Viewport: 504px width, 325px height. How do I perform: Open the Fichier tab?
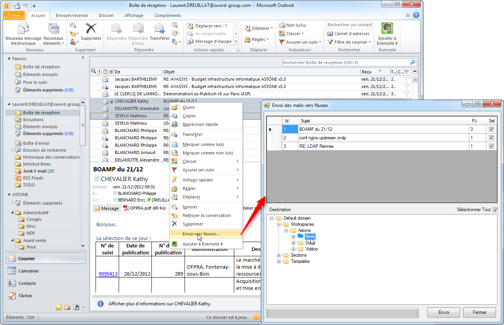click(x=14, y=15)
